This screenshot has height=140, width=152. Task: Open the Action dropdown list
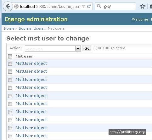click(x=53, y=48)
